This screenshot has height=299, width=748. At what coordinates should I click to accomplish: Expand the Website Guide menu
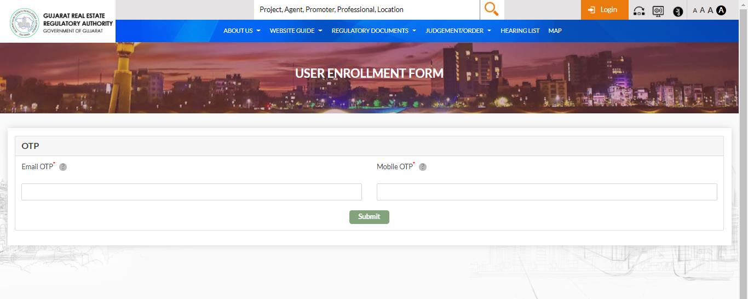(296, 31)
